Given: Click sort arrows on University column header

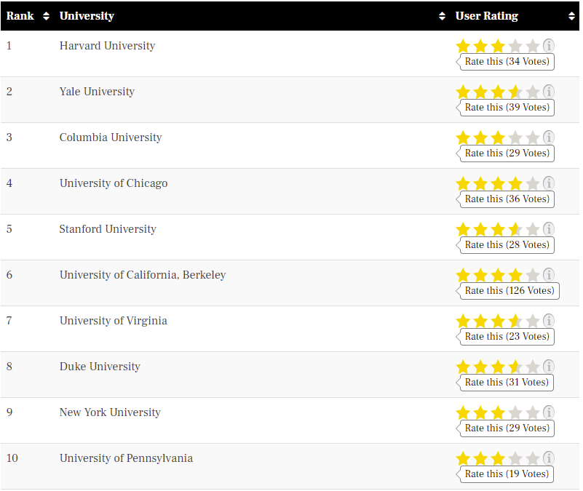Looking at the screenshot, I should 442,16.
